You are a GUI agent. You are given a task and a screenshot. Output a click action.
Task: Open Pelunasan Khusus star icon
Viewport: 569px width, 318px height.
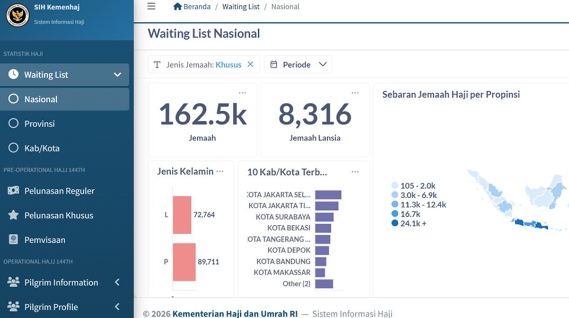click(x=13, y=215)
